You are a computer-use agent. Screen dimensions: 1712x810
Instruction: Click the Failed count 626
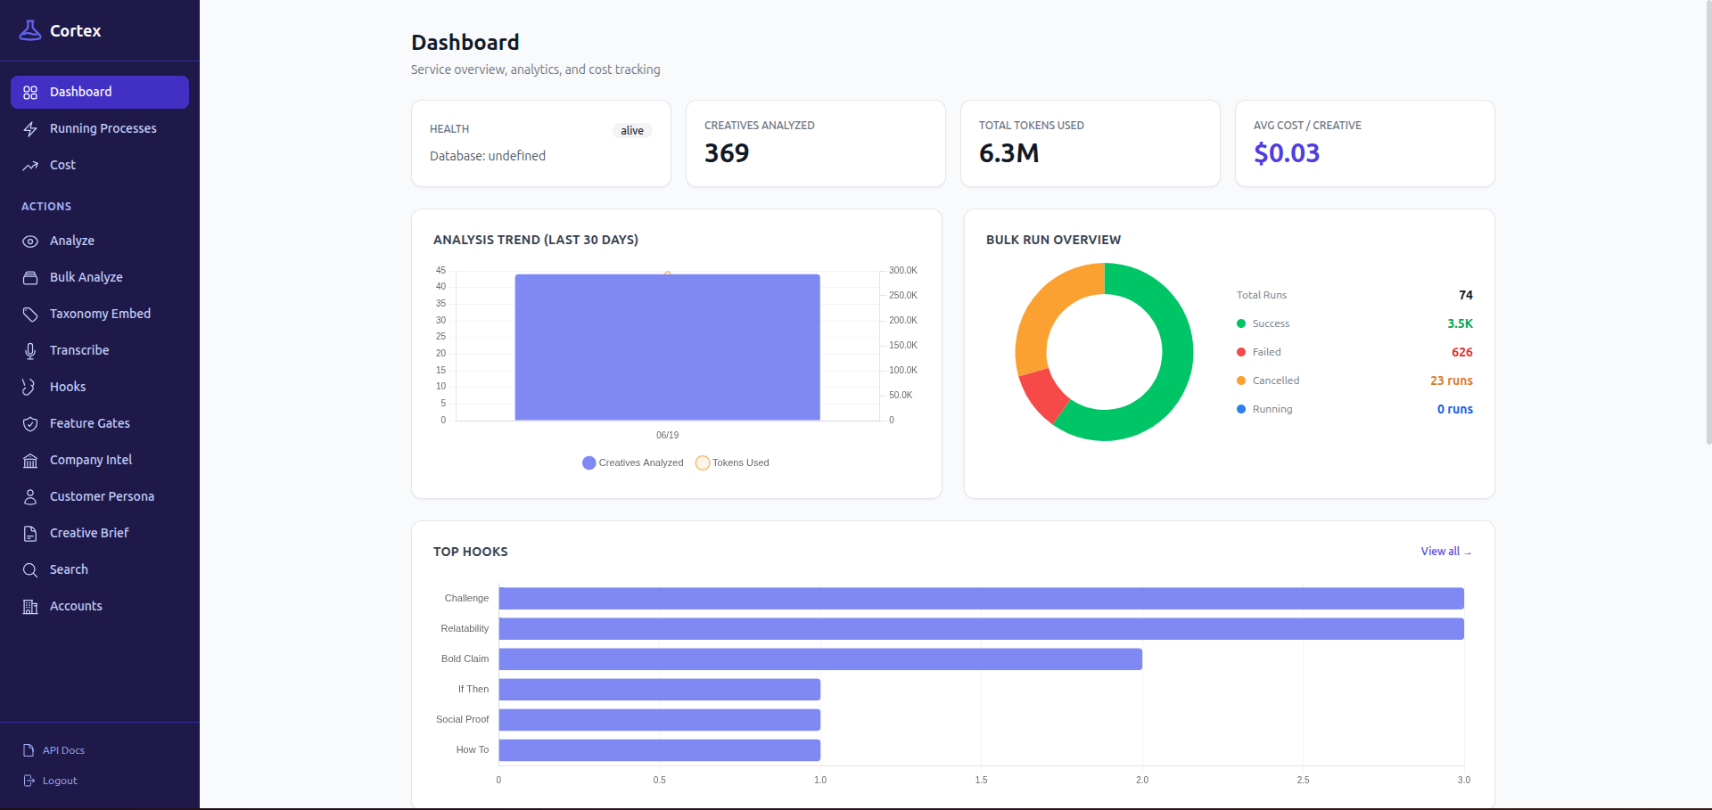click(x=1462, y=352)
